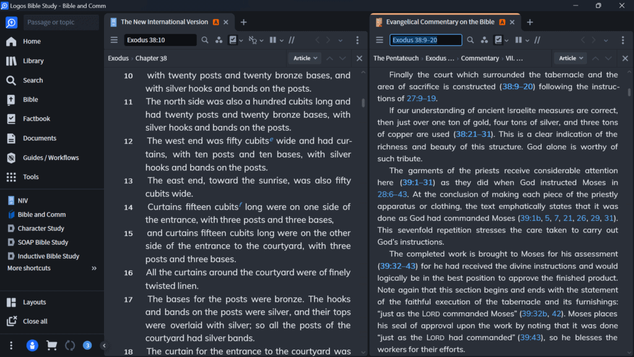Open the hamburger panel menu in the commentary
Image resolution: width=634 pixels, height=357 pixels.
tap(380, 40)
